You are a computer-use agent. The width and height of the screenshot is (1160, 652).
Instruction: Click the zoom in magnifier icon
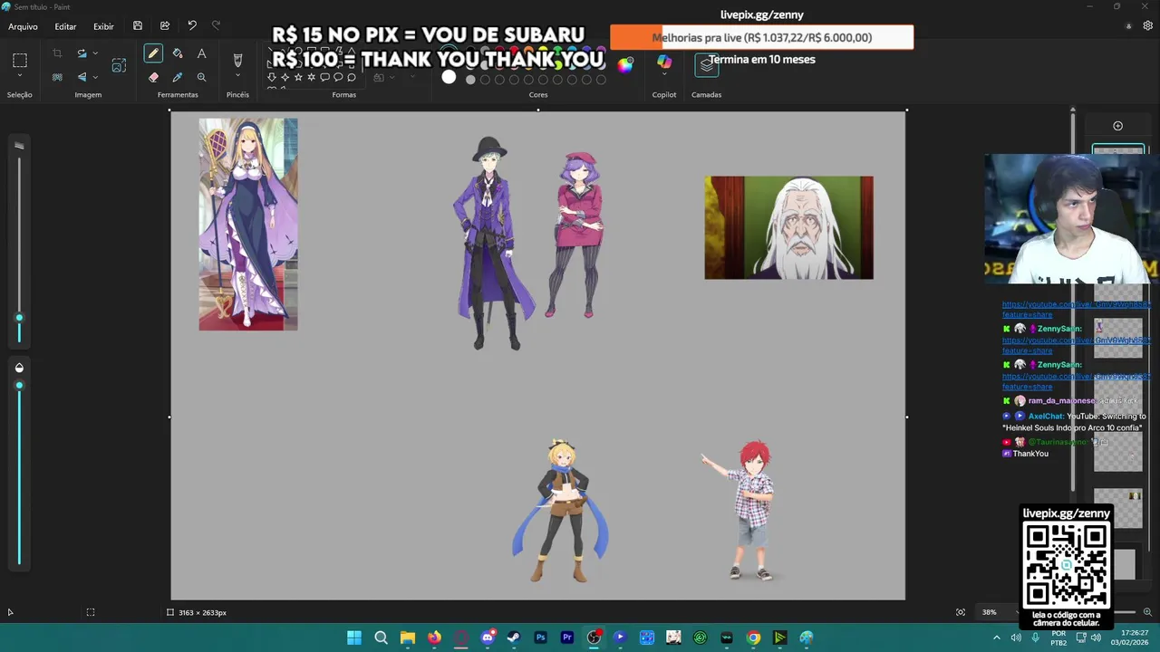(x=1147, y=612)
